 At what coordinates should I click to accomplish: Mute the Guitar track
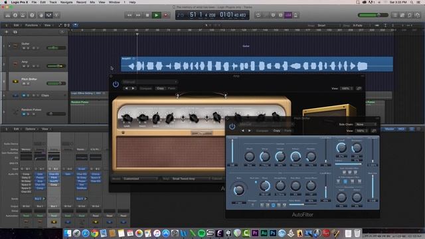coord(24,48)
